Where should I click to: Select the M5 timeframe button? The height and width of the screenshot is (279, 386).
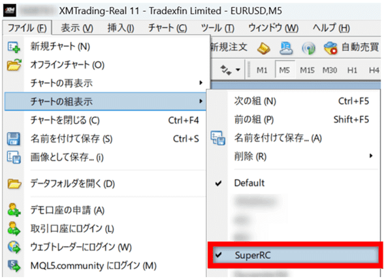coord(285,70)
